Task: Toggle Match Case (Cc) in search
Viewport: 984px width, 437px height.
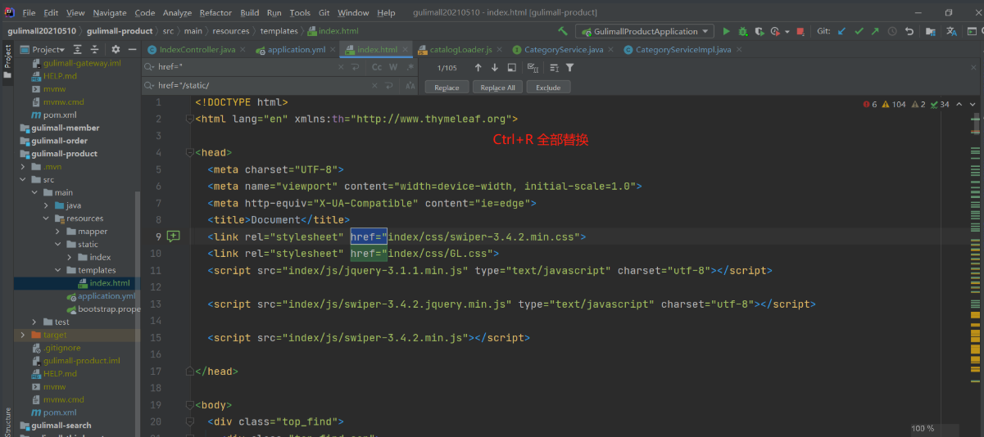Action: point(377,67)
